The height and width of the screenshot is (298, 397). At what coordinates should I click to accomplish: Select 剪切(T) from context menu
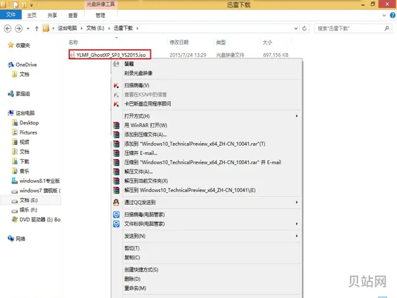pyautogui.click(x=132, y=248)
